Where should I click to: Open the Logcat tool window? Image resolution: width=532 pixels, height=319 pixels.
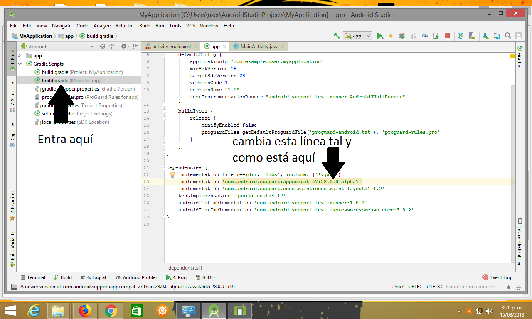(93, 277)
